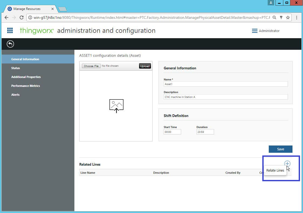This screenshot has height=213, width=303.
Task: Select the Alerts section
Action: (x=15, y=95)
